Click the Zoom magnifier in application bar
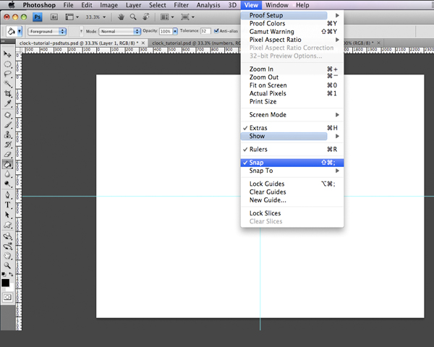The image size is (434, 347). pyautogui.click(x=132, y=16)
